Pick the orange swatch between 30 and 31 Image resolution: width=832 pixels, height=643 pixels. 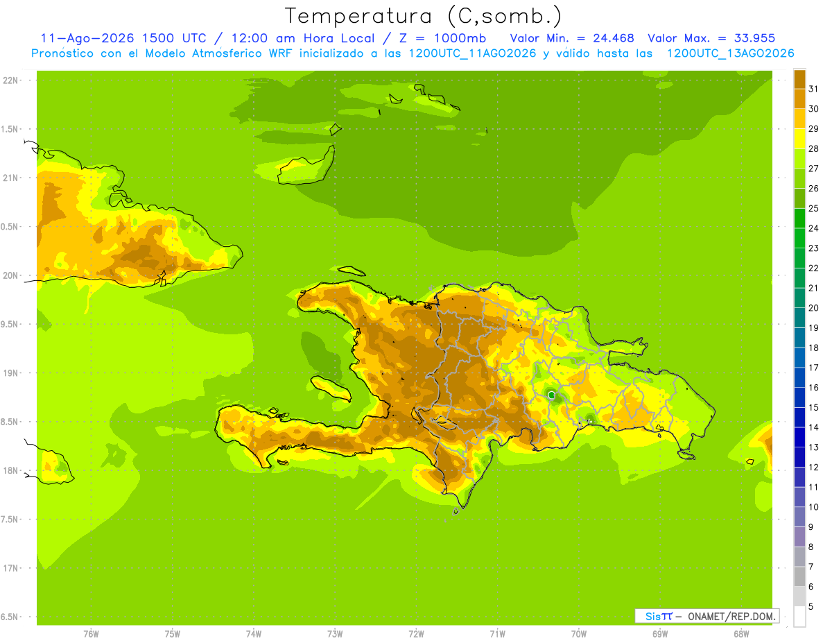[799, 98]
